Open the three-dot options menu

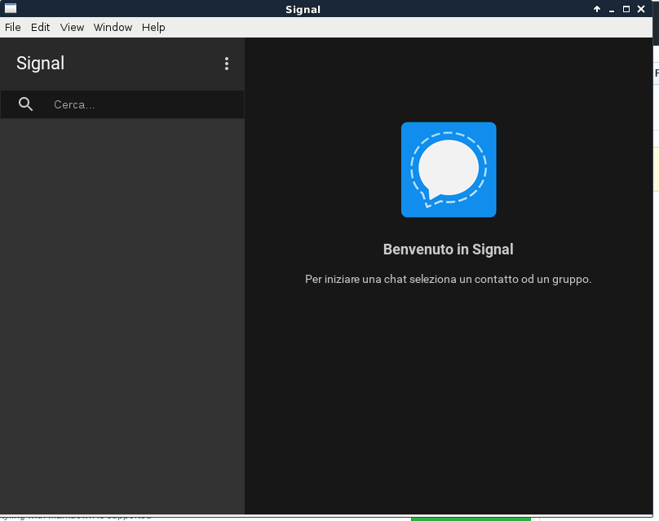[227, 64]
